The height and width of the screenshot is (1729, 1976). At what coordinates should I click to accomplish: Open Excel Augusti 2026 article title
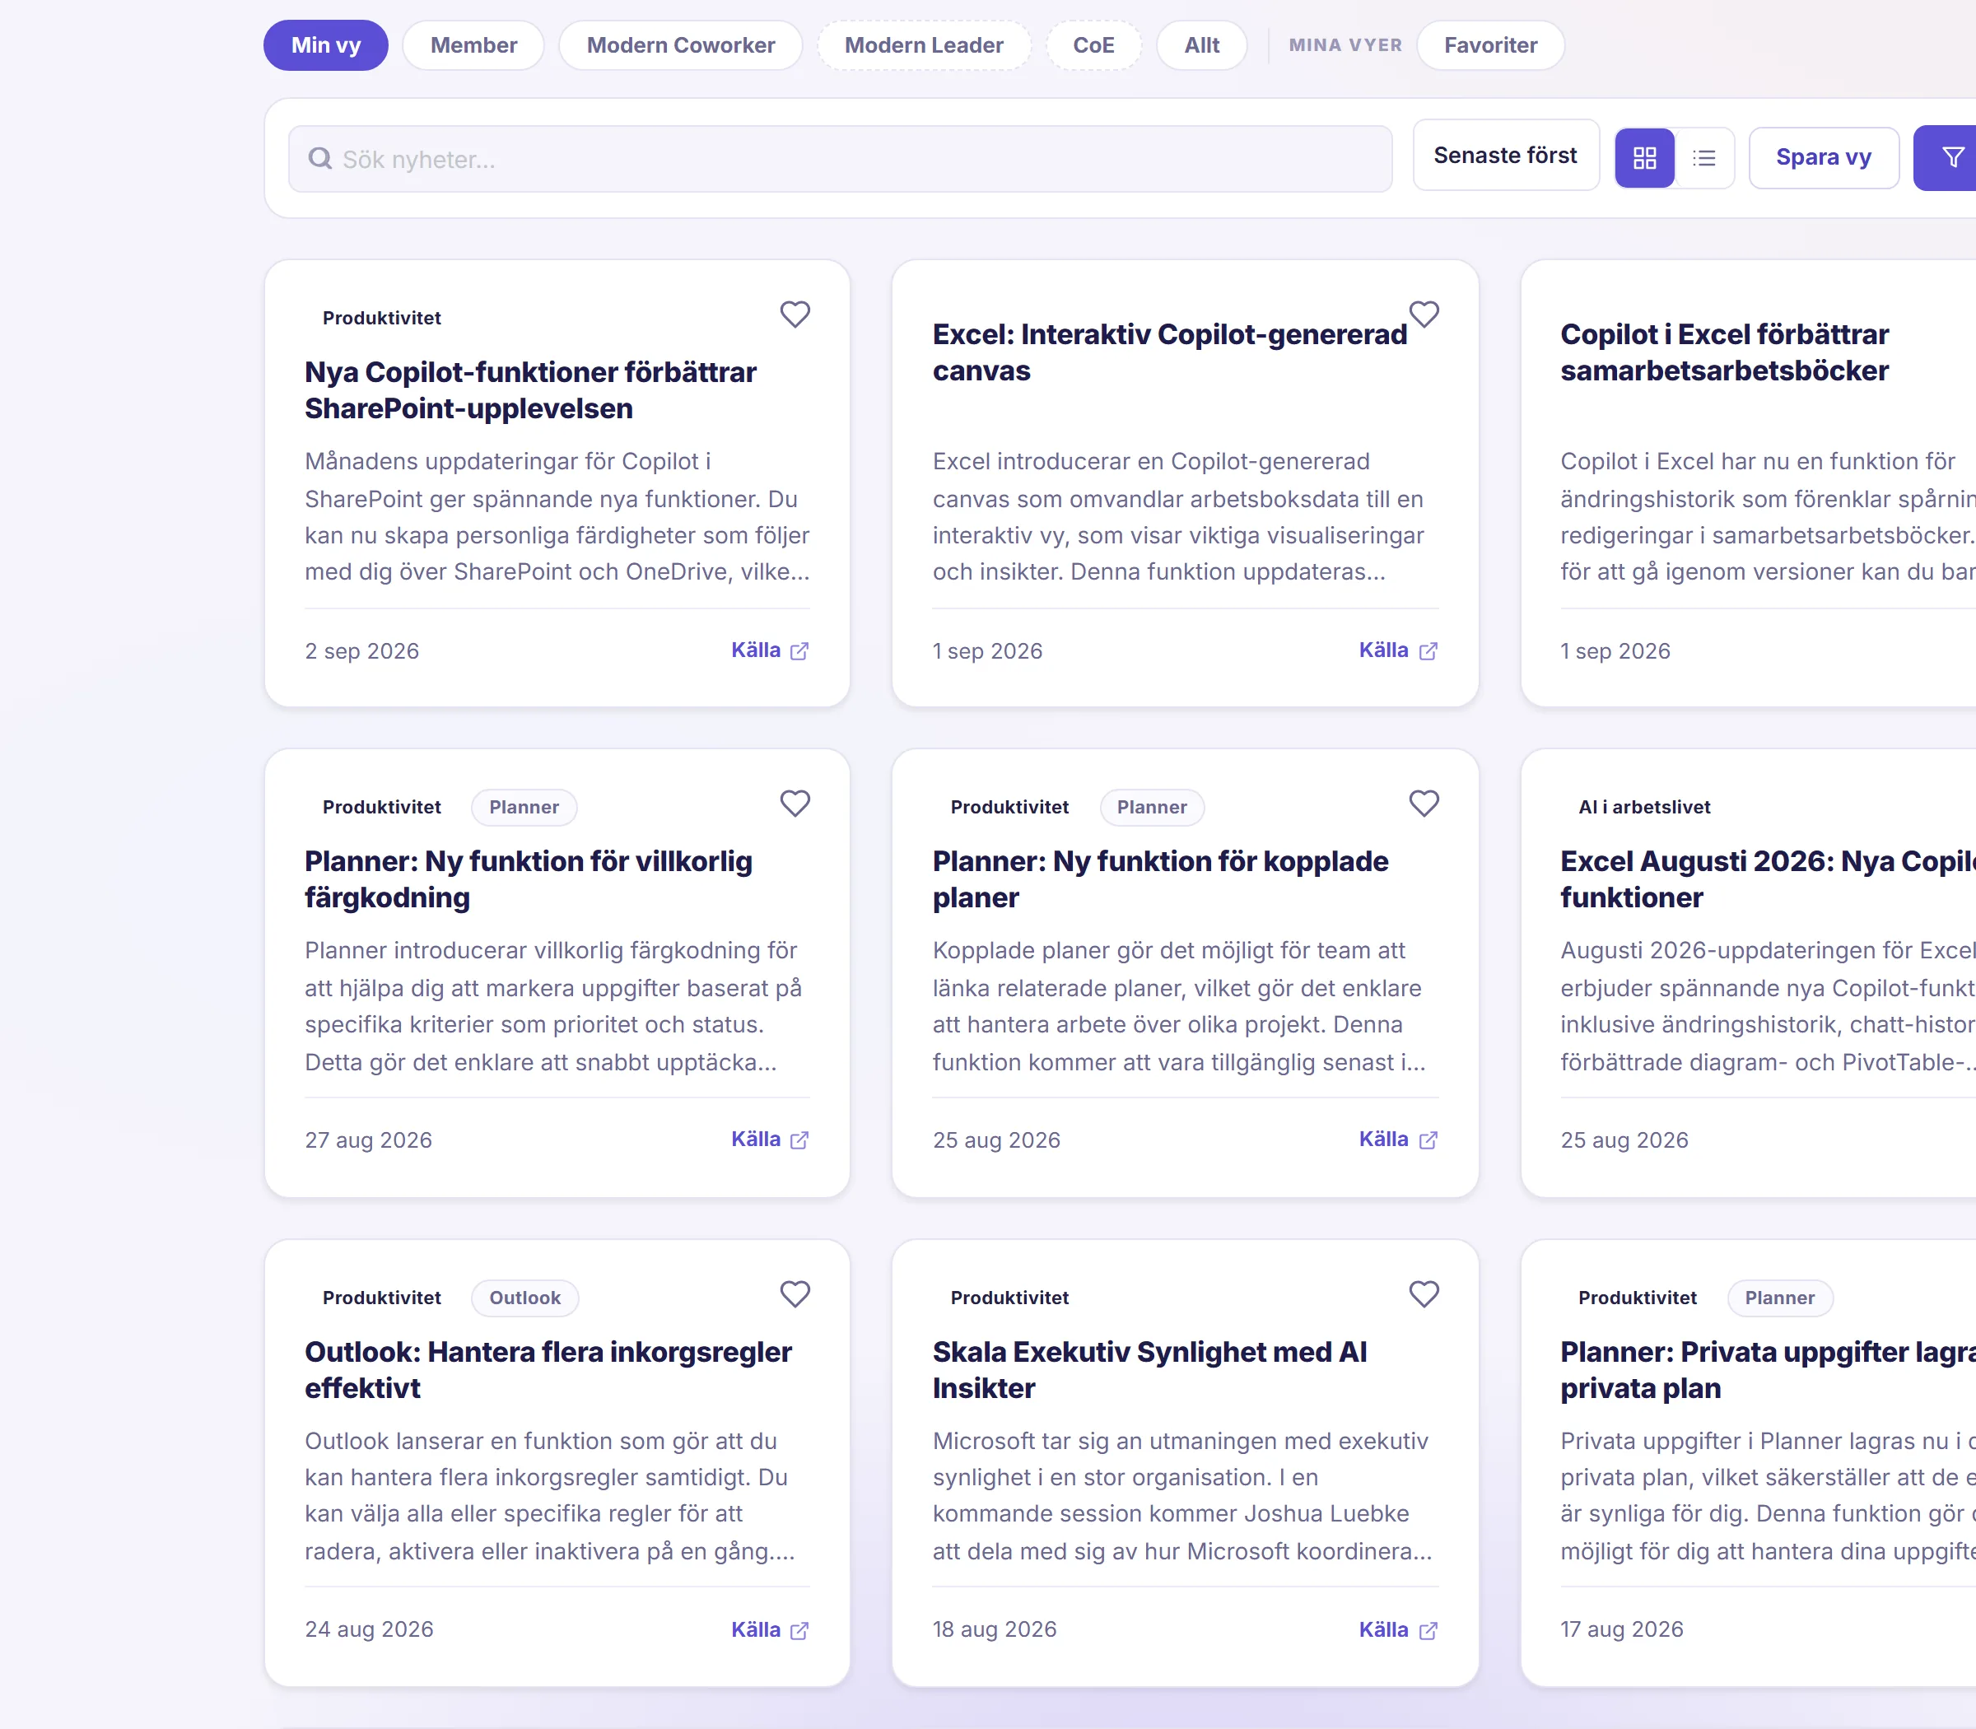[1768, 880]
